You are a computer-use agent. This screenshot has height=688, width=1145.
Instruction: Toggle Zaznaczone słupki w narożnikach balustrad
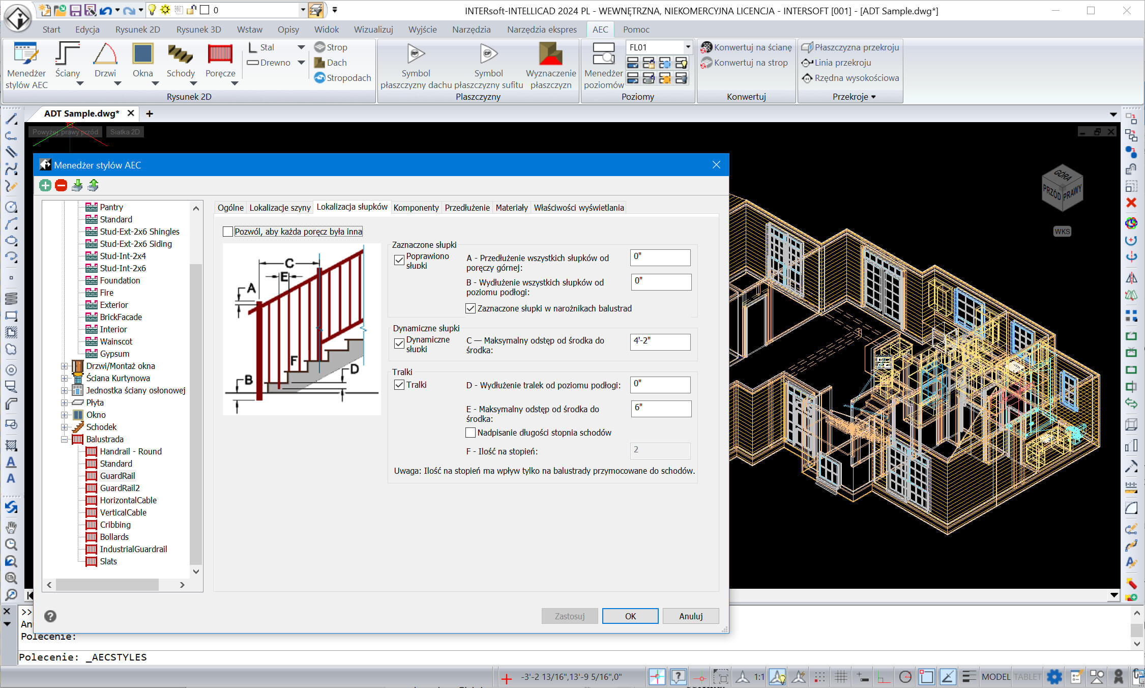click(x=471, y=308)
